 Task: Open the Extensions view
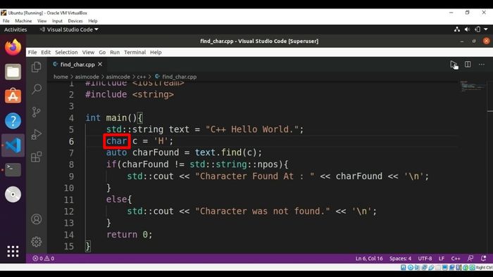pos(37,157)
